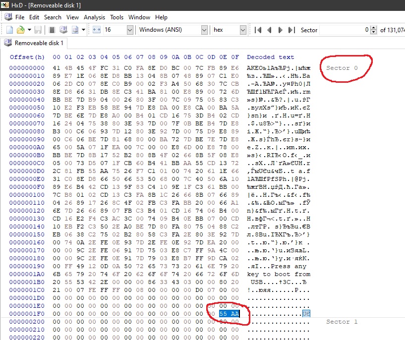Open the Windows (ANSI) charset dropdown
The width and height of the screenshot is (405, 340).
(x=204, y=30)
